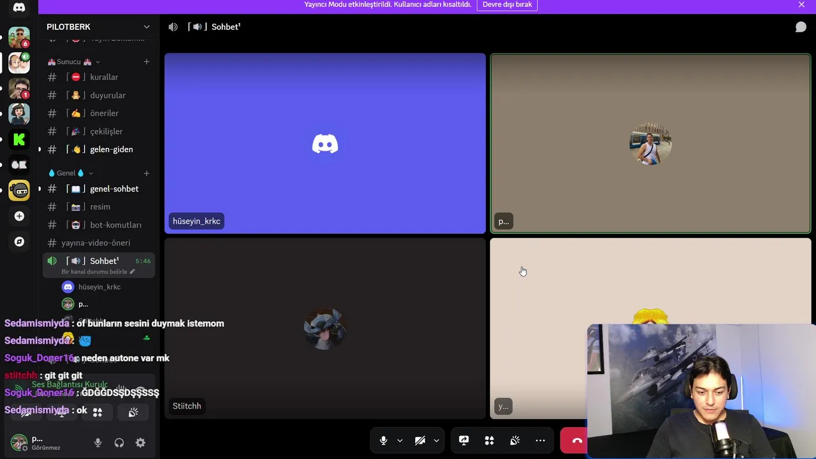Click the own profile avatar in user panel
This screenshot has width=816, height=459.
(x=19, y=442)
